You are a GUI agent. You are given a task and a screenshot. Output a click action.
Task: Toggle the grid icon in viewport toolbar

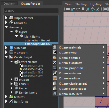pyautogui.click(x=105, y=9)
